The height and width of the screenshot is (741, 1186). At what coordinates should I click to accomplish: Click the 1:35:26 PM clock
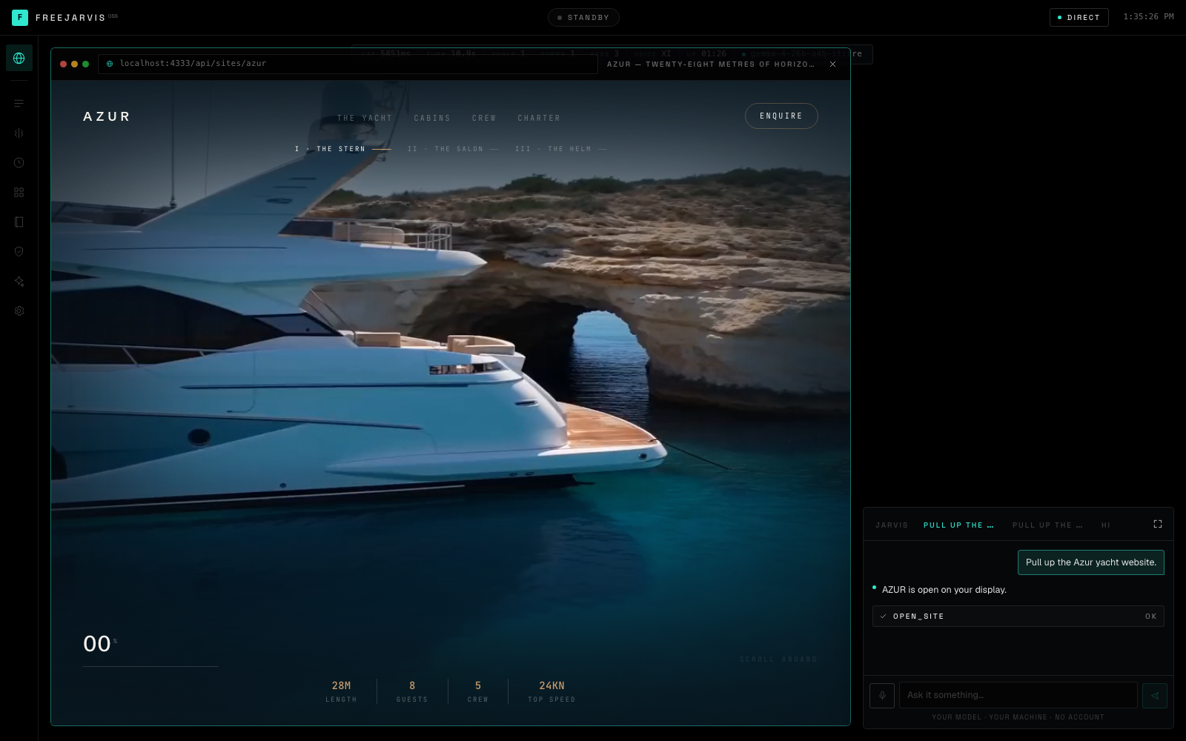1148,16
